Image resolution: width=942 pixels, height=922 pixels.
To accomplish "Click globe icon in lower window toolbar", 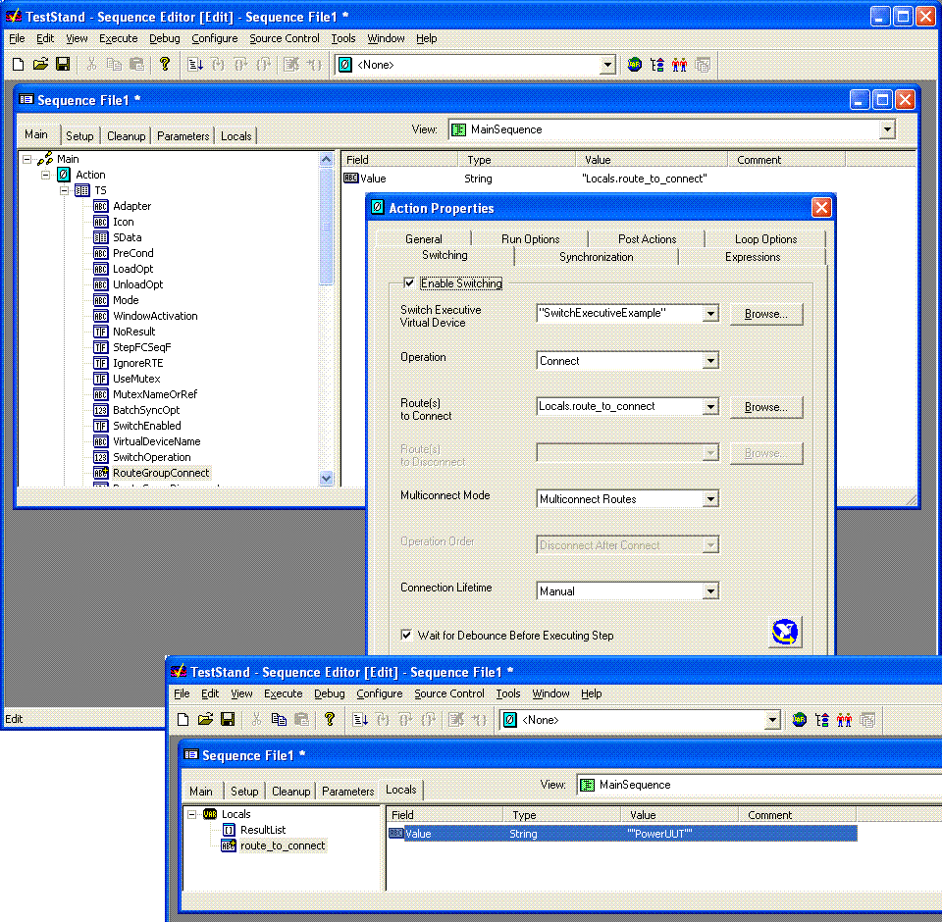I will pos(799,720).
